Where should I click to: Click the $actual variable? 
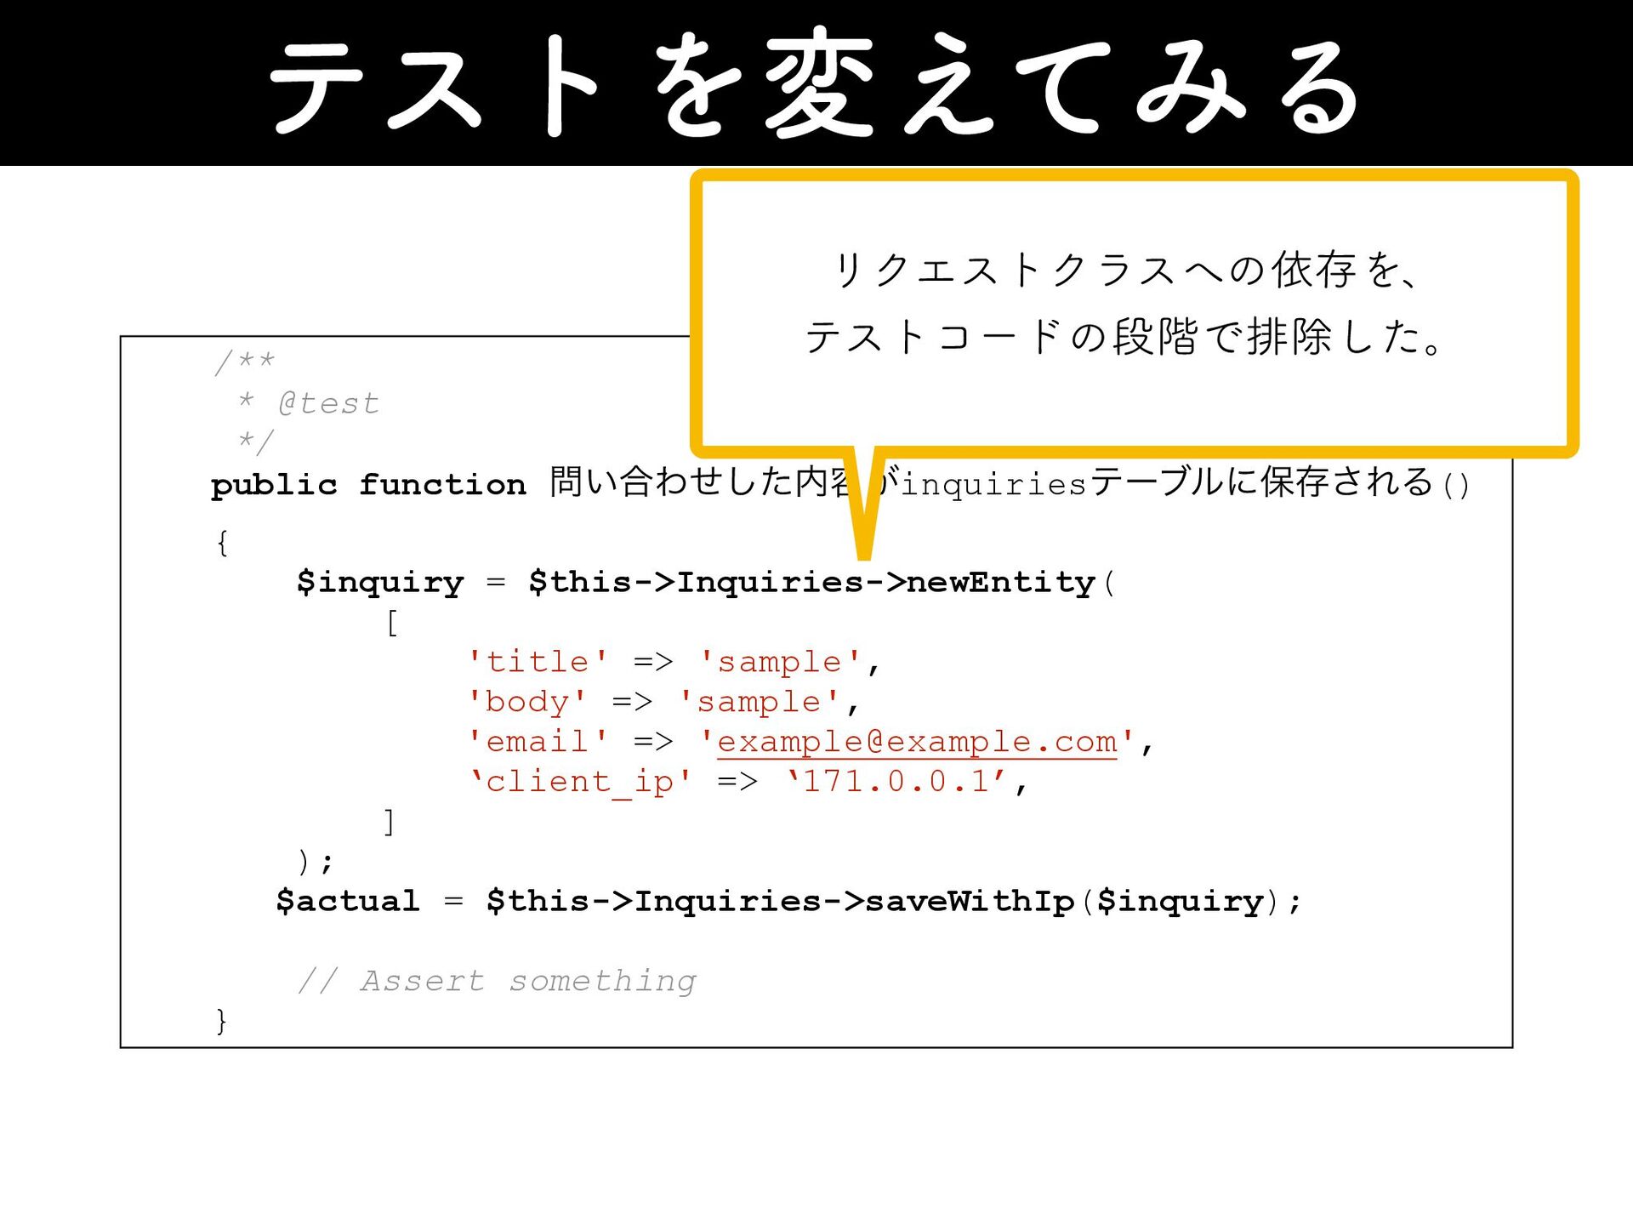(348, 901)
